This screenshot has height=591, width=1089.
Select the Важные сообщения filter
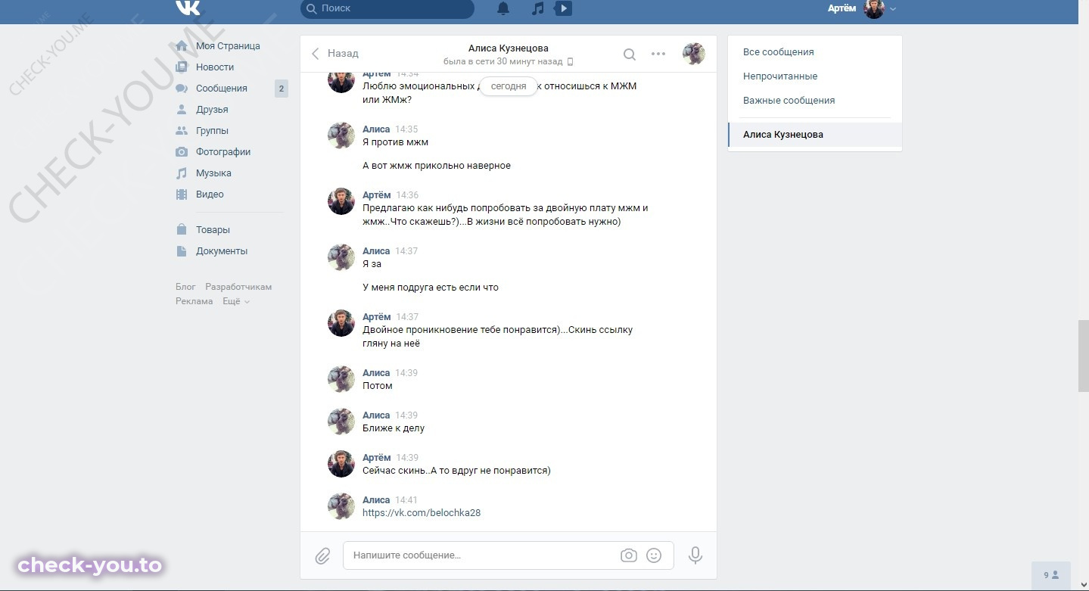789,101
